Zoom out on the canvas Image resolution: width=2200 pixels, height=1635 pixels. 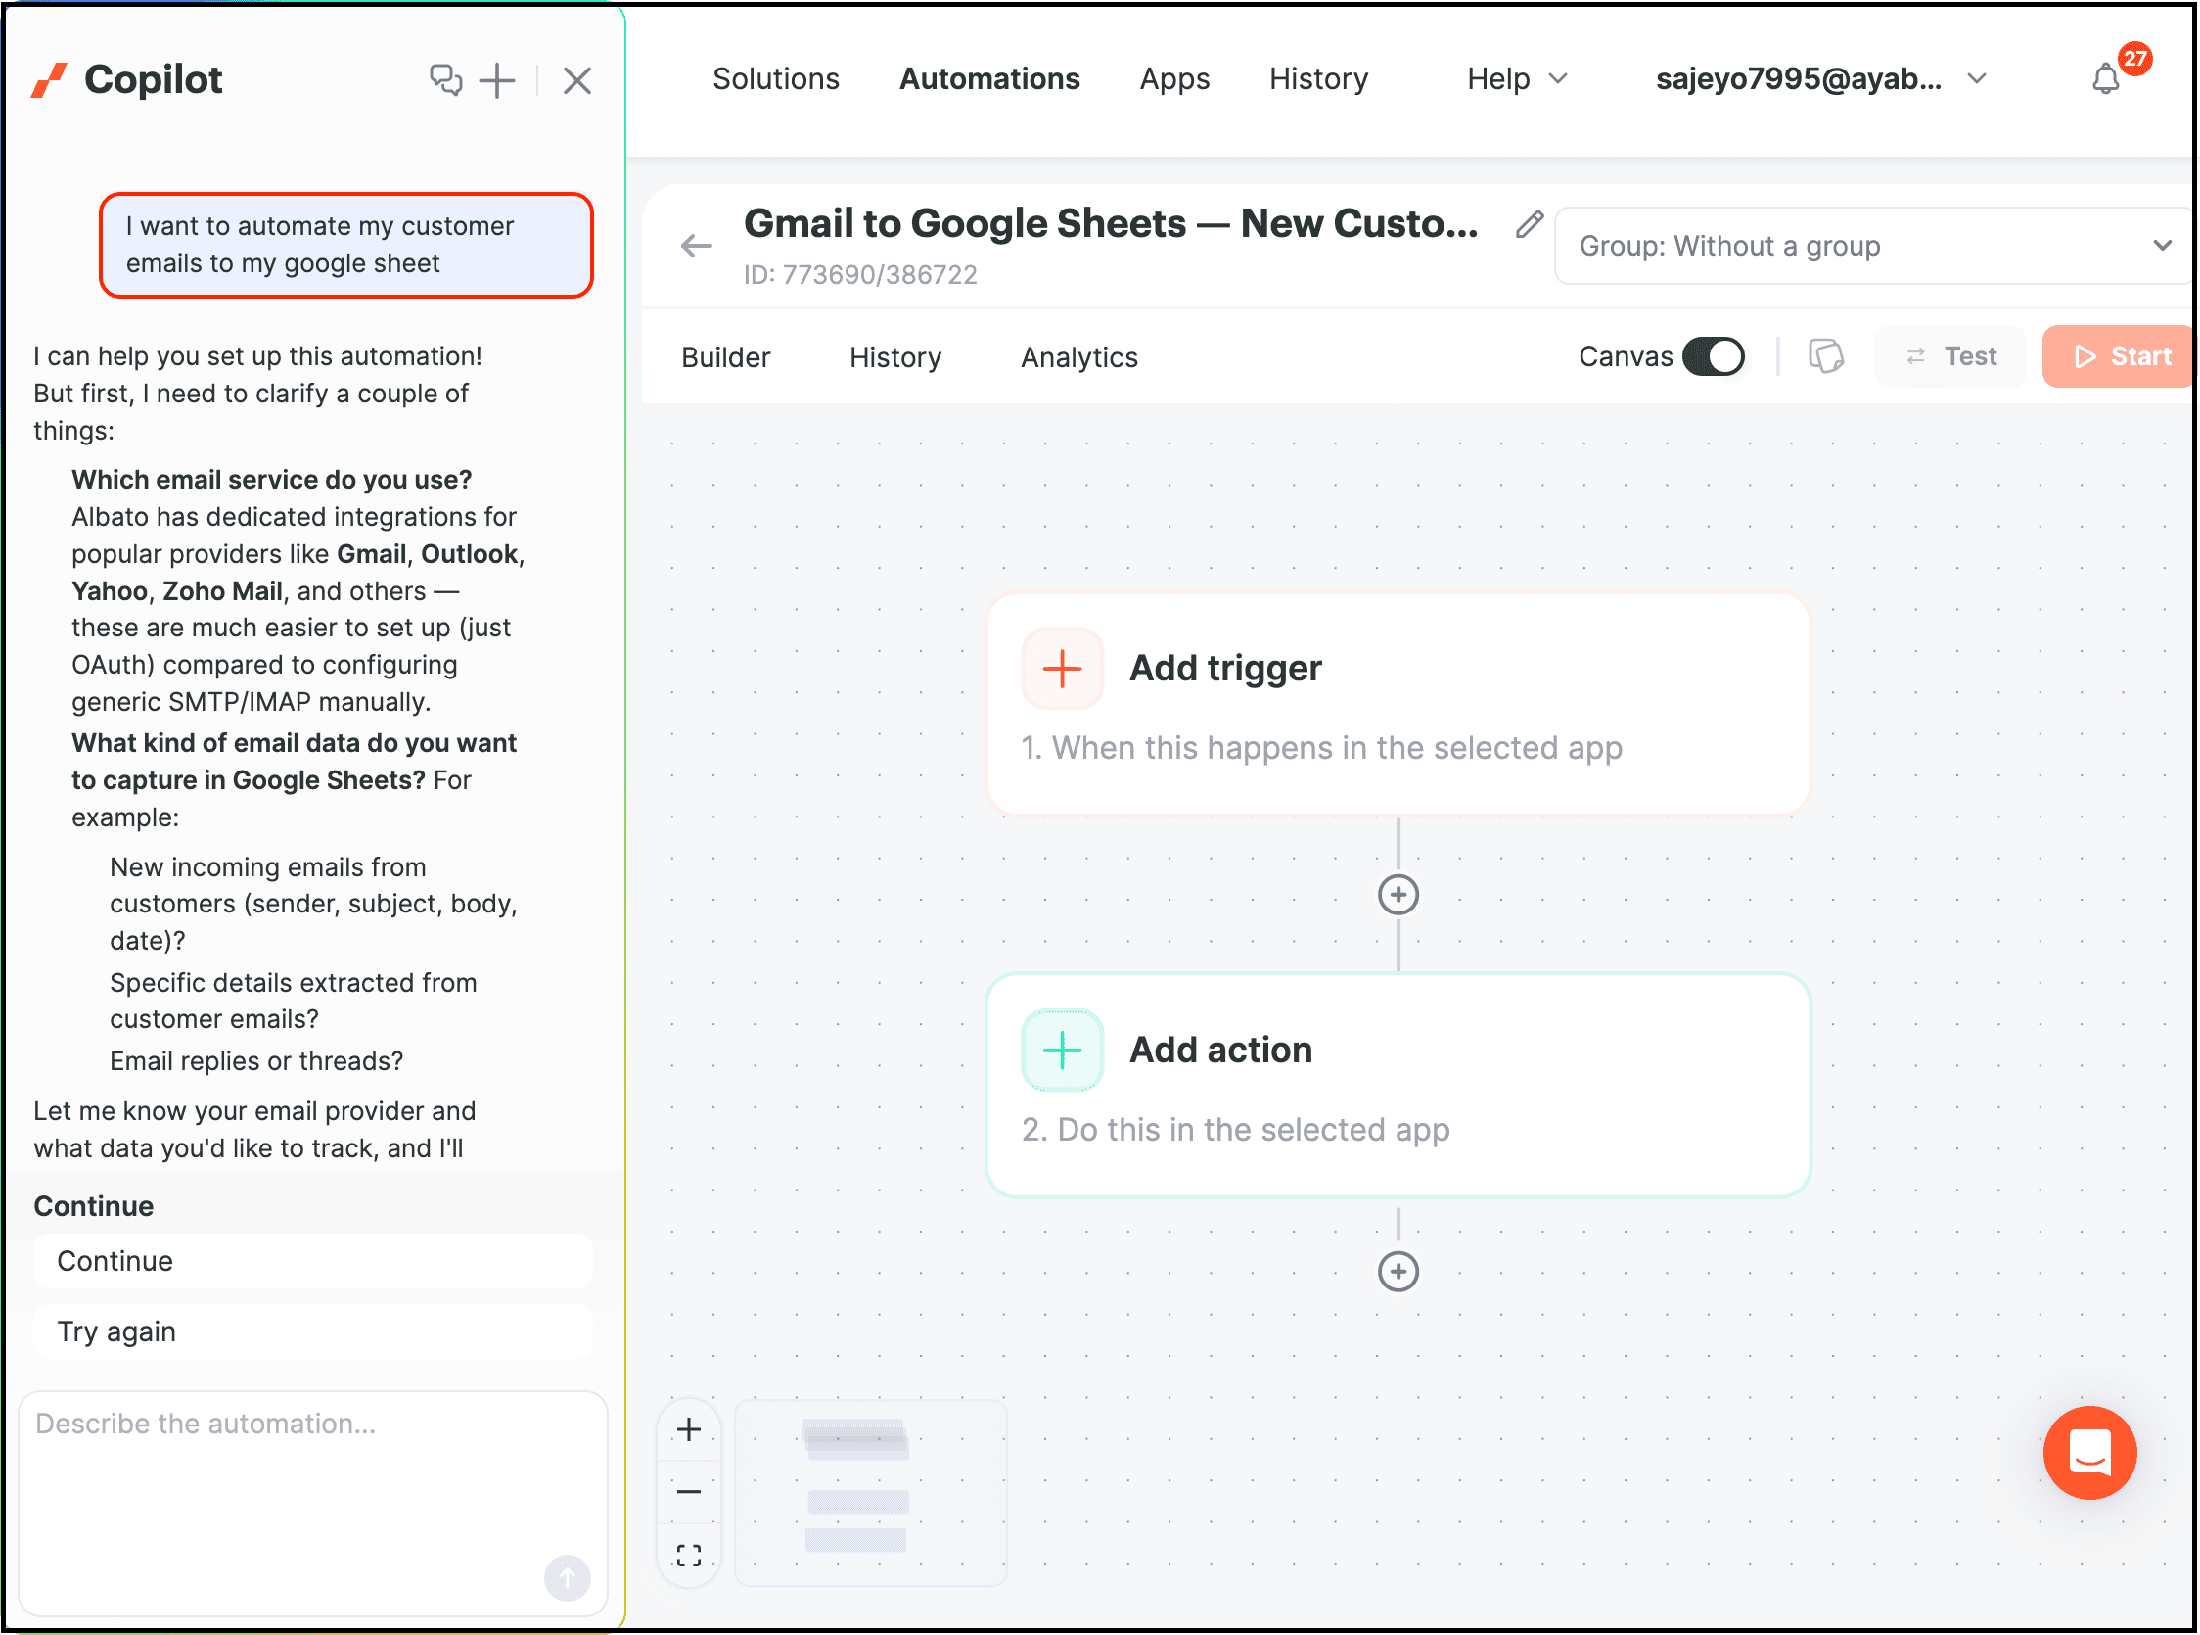[690, 1492]
